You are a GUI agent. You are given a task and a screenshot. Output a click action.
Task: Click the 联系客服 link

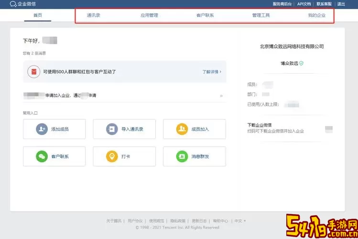(x=324, y=4)
